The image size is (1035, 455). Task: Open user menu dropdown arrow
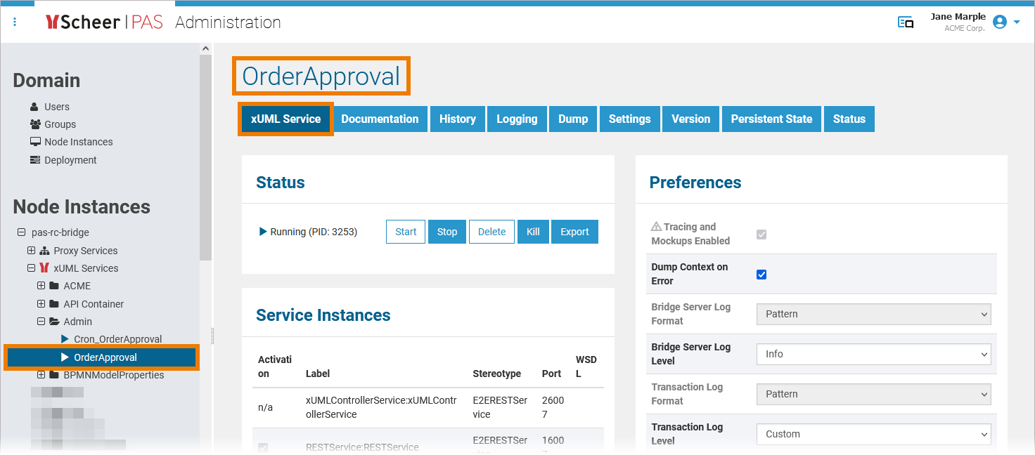[1017, 22]
